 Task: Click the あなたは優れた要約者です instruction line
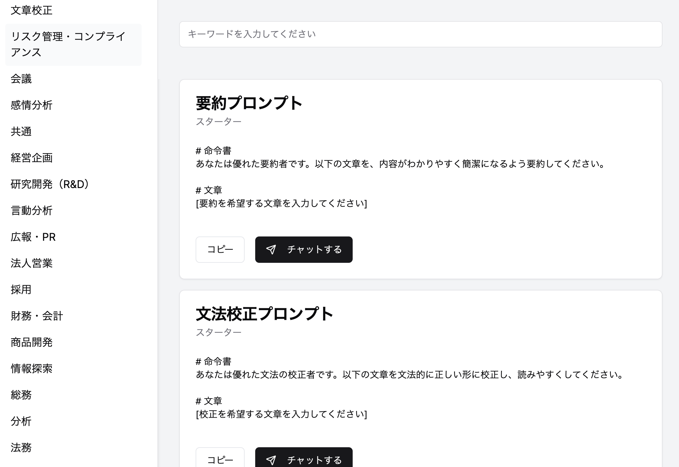pos(400,164)
